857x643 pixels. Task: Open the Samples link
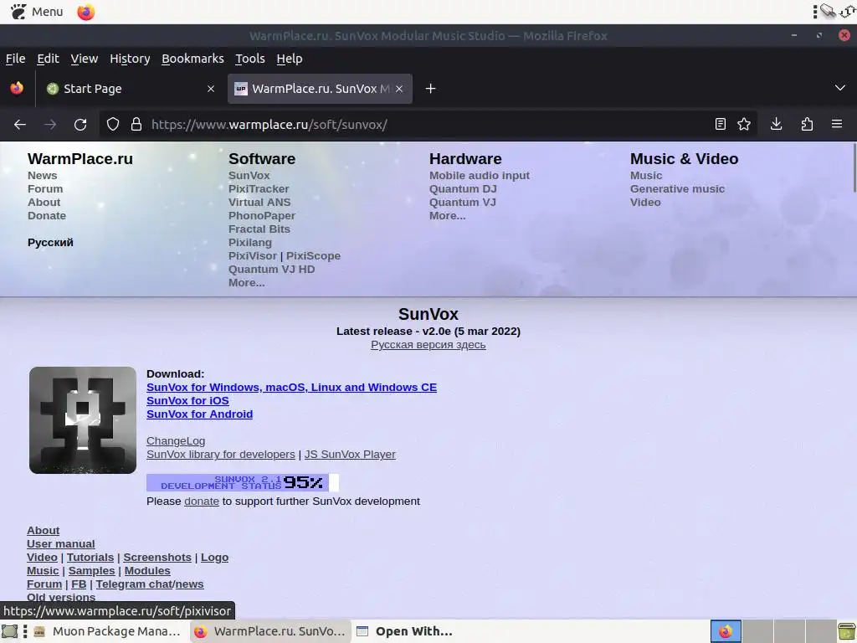click(x=91, y=571)
